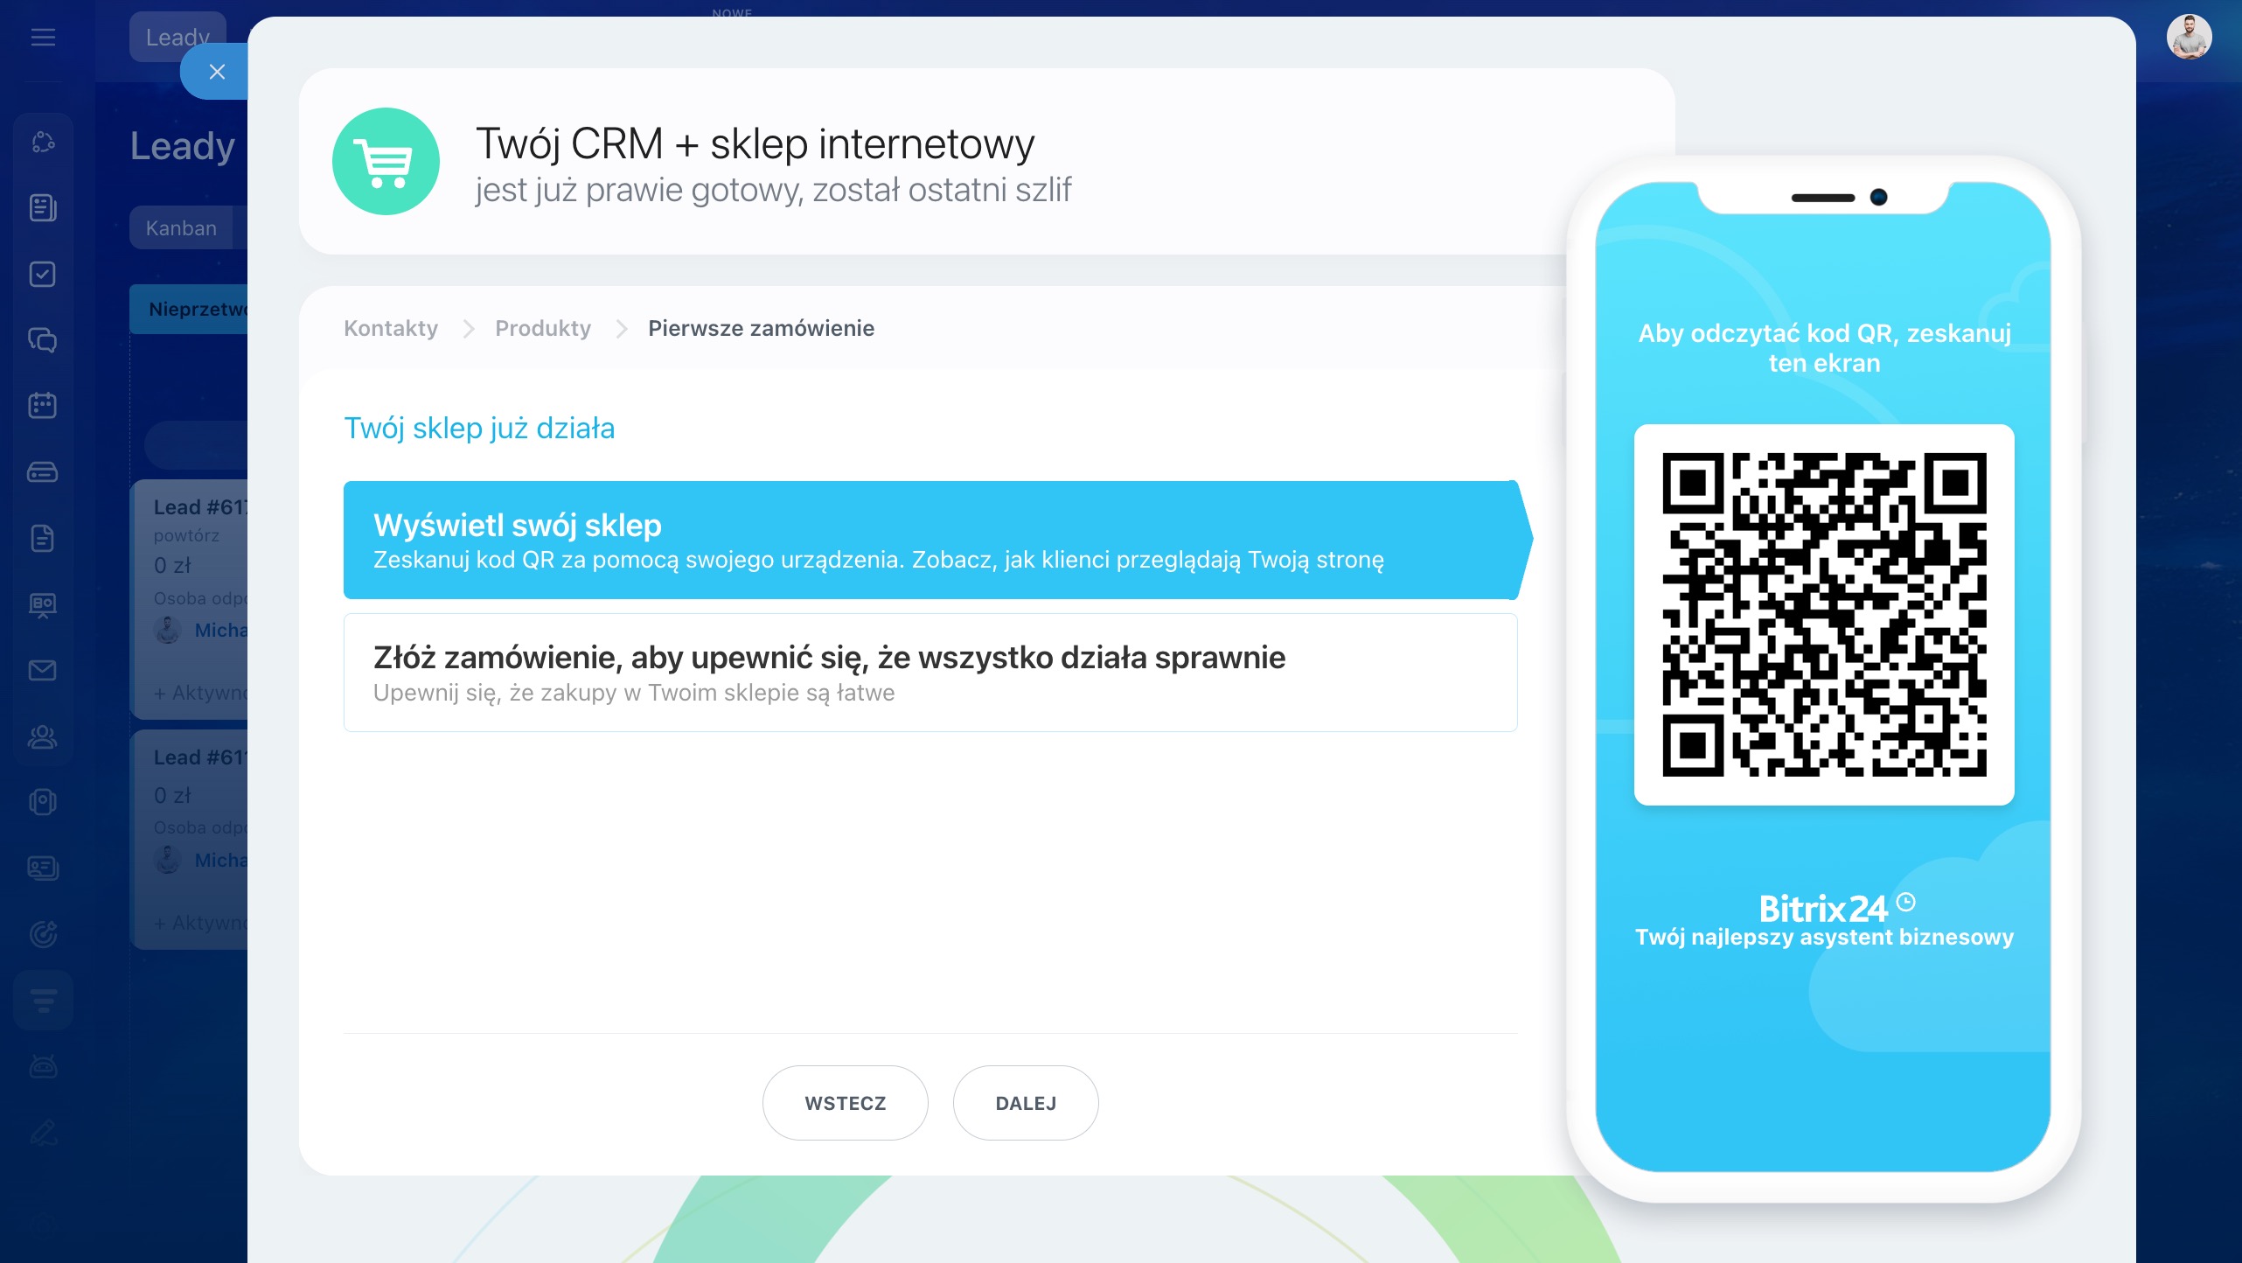The height and width of the screenshot is (1263, 2242).
Task: Open the CRM funnel sidebar icon
Action: 43,1000
